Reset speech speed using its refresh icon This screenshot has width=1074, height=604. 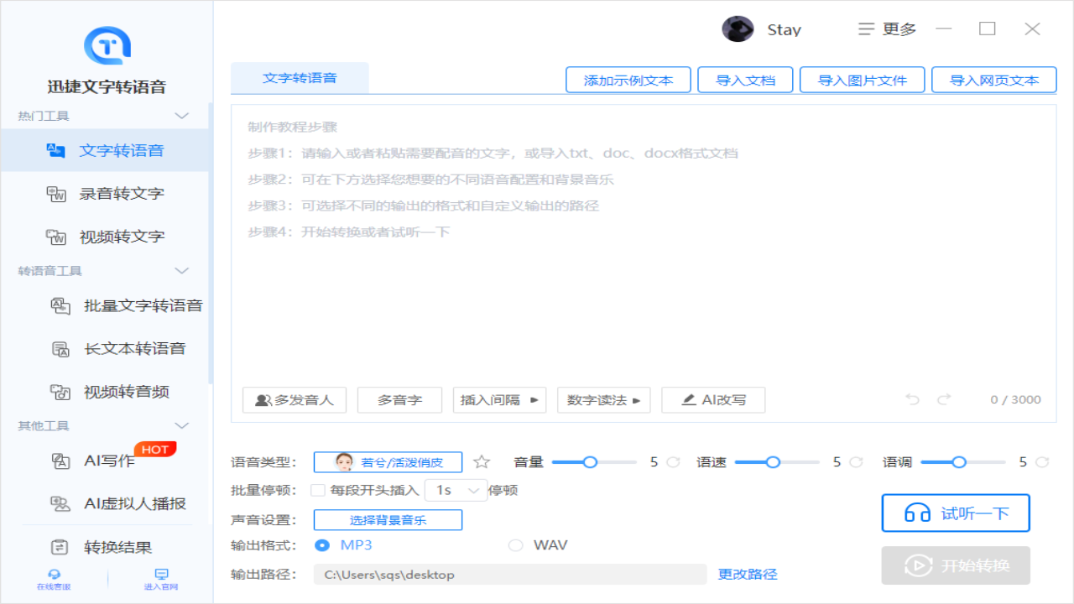(x=856, y=462)
